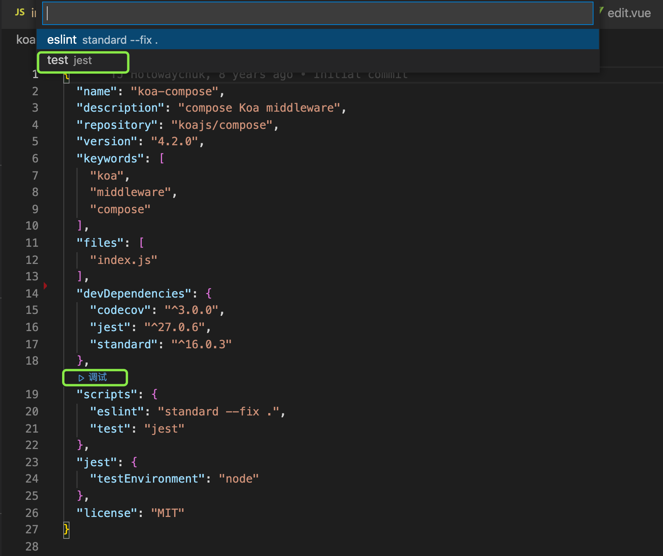Viewport: 663px width, 556px height.
Task: Click the "standard" dependency key
Action: pos(123,344)
